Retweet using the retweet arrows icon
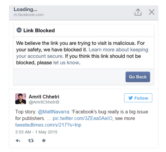166x152 pixels. [31, 141]
